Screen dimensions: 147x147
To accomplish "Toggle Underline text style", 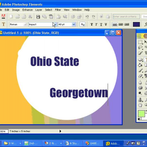I will (x=101, y=24).
